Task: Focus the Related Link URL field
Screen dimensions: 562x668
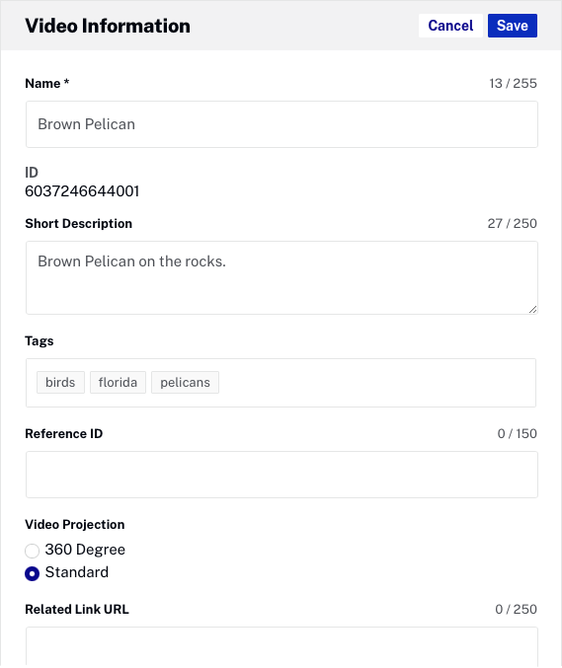Action: [x=281, y=646]
